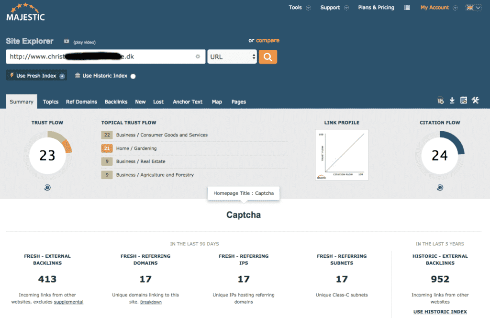Image resolution: width=490 pixels, height=318 pixels.
Task: Click the Home / Gardening topic
Action: tap(136, 148)
